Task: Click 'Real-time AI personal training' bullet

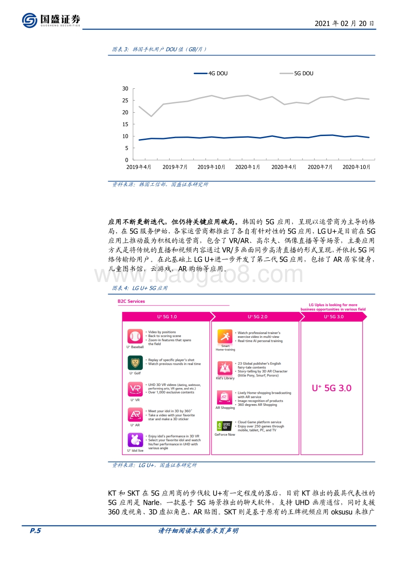Action: click(259, 341)
